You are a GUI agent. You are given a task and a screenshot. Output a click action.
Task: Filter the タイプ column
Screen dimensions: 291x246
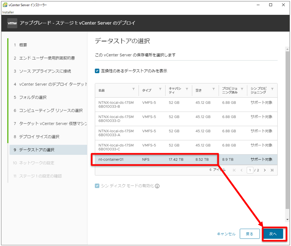[160, 89]
